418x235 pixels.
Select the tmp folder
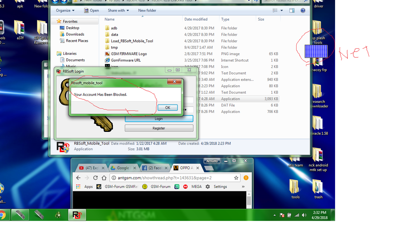114,47
